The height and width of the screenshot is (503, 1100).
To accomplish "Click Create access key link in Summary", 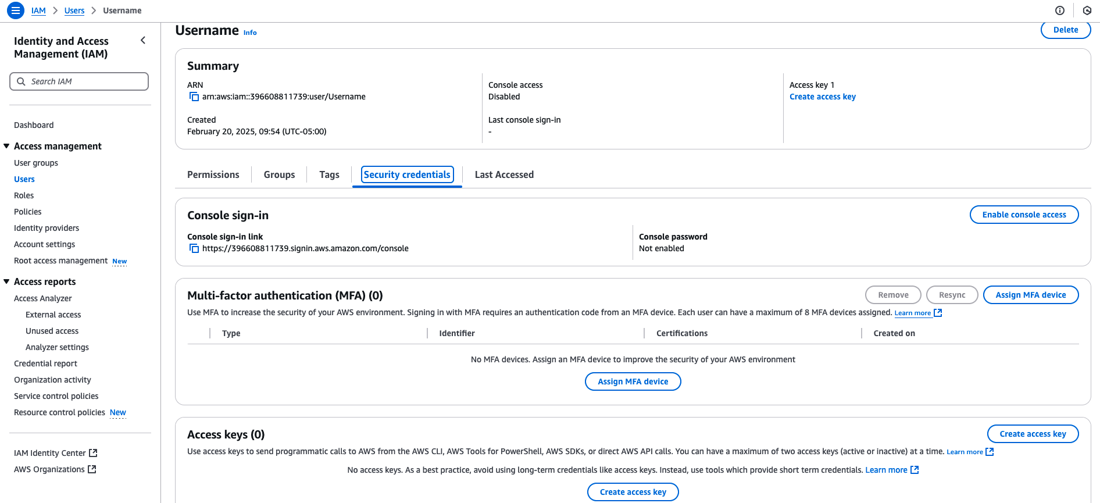I will (x=822, y=97).
